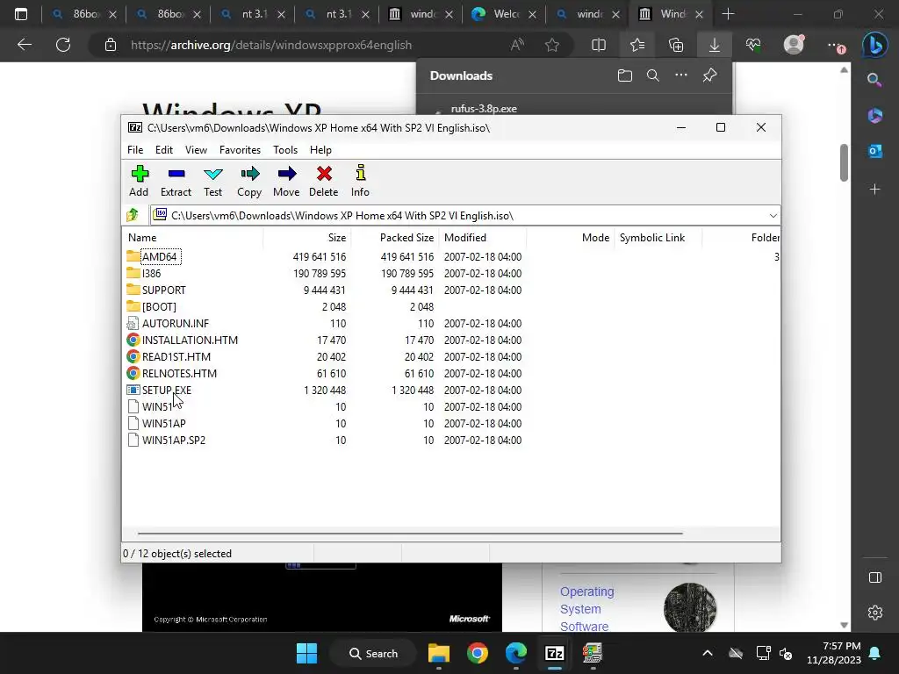Select the AMD64 folder
Viewport: 899px width, 674px height.
pos(160,257)
